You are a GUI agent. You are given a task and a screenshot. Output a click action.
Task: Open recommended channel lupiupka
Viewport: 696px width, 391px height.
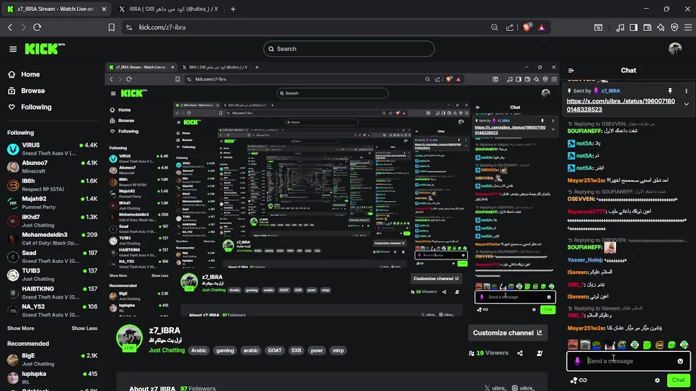pyautogui.click(x=52, y=377)
